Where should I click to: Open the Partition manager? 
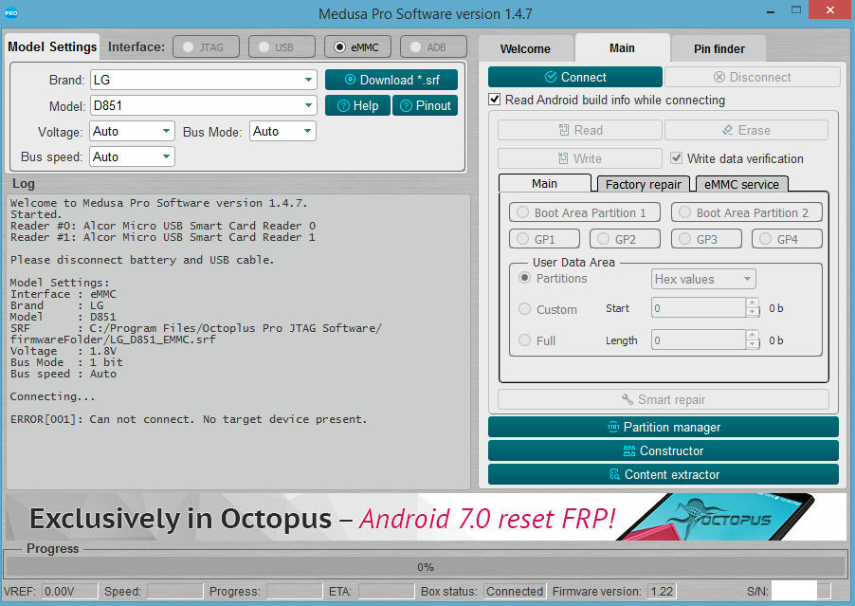[x=663, y=427]
